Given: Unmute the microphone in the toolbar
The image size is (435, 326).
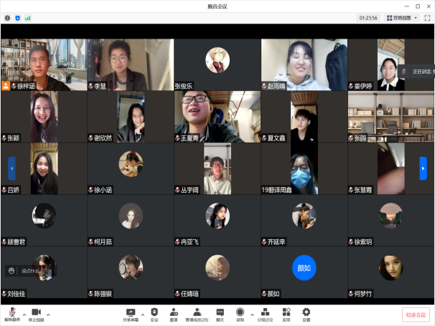Looking at the screenshot, I should pos(11,313).
